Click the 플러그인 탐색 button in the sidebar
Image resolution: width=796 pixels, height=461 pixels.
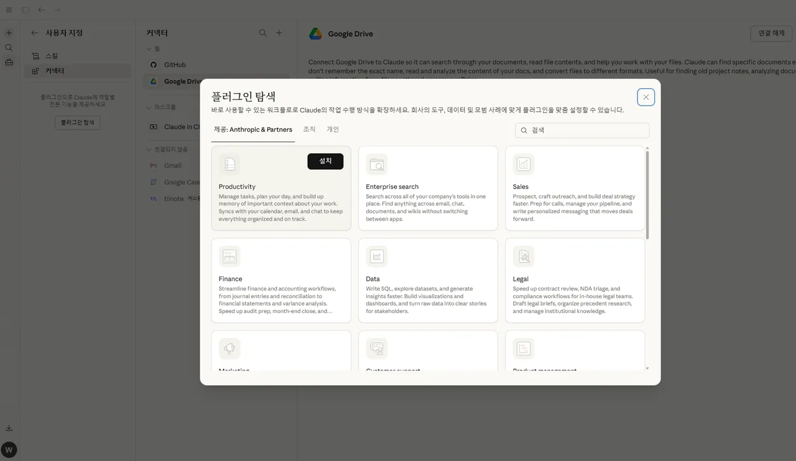78,122
